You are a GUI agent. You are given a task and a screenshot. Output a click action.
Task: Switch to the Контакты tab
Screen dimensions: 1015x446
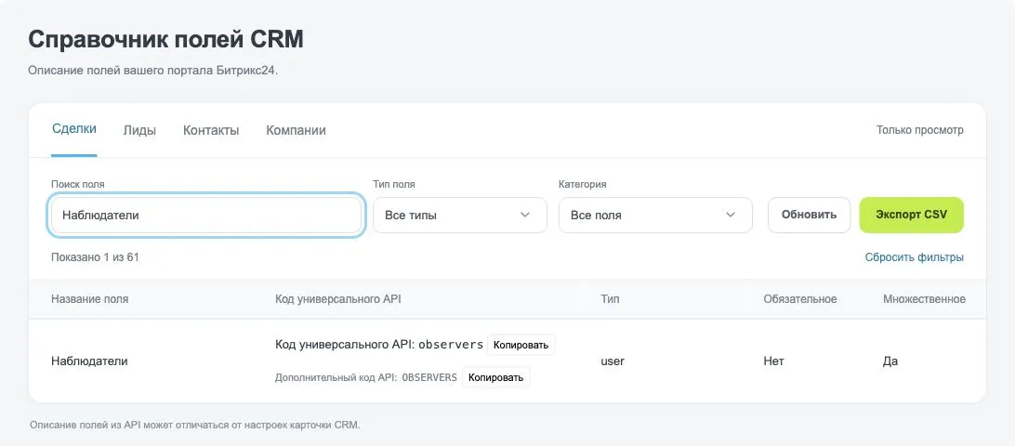pos(211,130)
